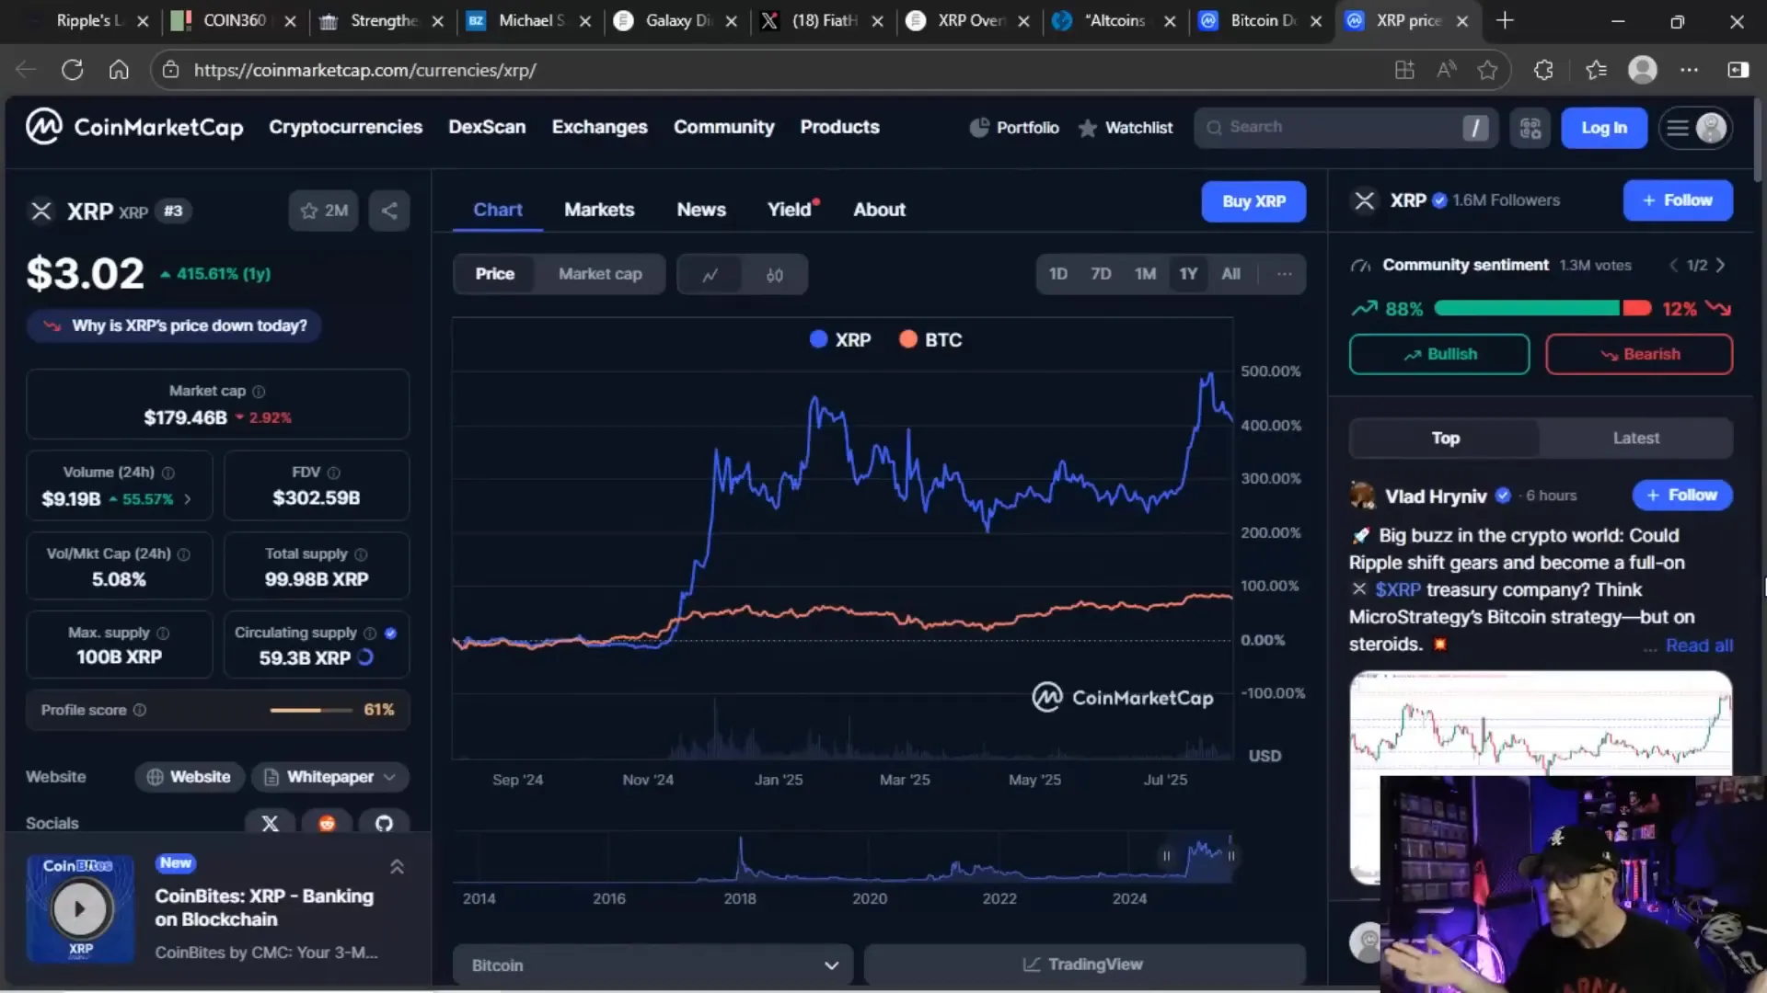This screenshot has width=1767, height=993.
Task: Select All time range
Action: 1230,274
